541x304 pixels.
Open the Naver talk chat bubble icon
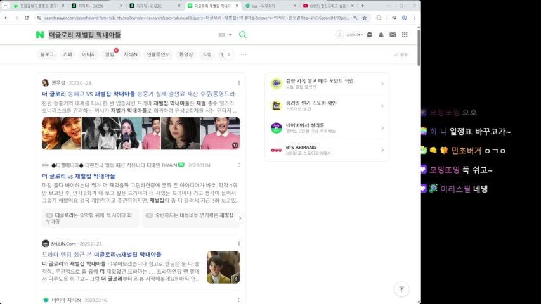pos(370,35)
